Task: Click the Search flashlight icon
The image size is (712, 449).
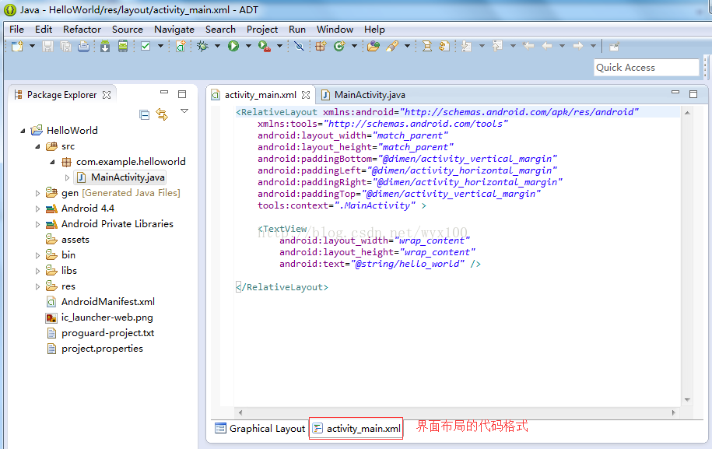Action: click(x=392, y=47)
